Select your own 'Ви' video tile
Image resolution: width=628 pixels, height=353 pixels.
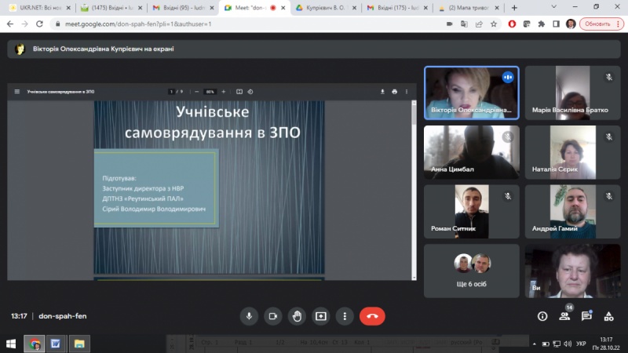pos(572,271)
